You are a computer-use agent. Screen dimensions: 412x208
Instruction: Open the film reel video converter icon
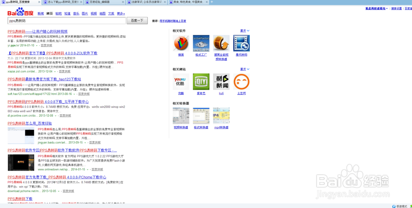221,43
